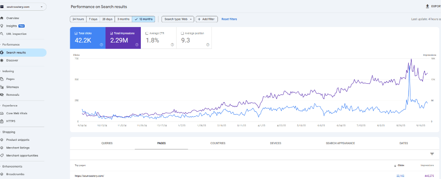Image resolution: width=441 pixels, height=179 pixels.
Task: Click the Overview home icon in sidebar
Action: [2, 18]
